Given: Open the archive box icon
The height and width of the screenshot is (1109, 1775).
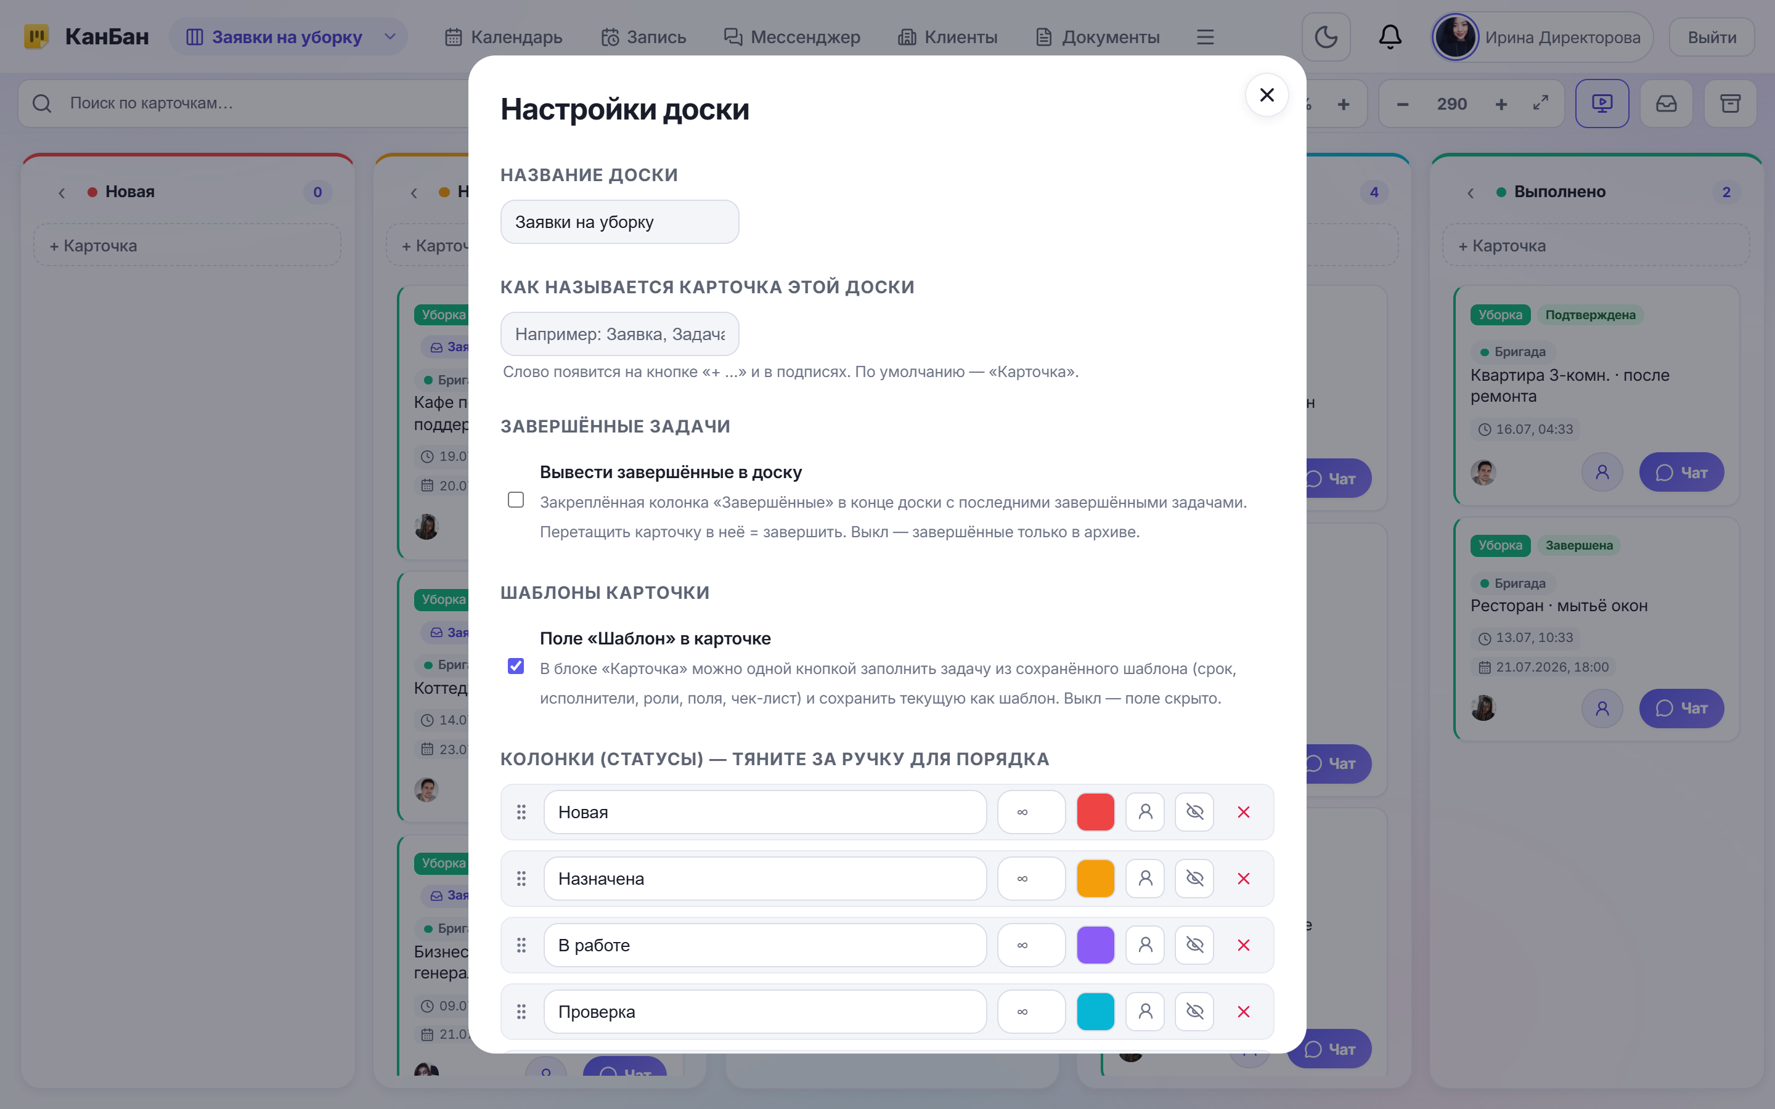Looking at the screenshot, I should [1730, 104].
